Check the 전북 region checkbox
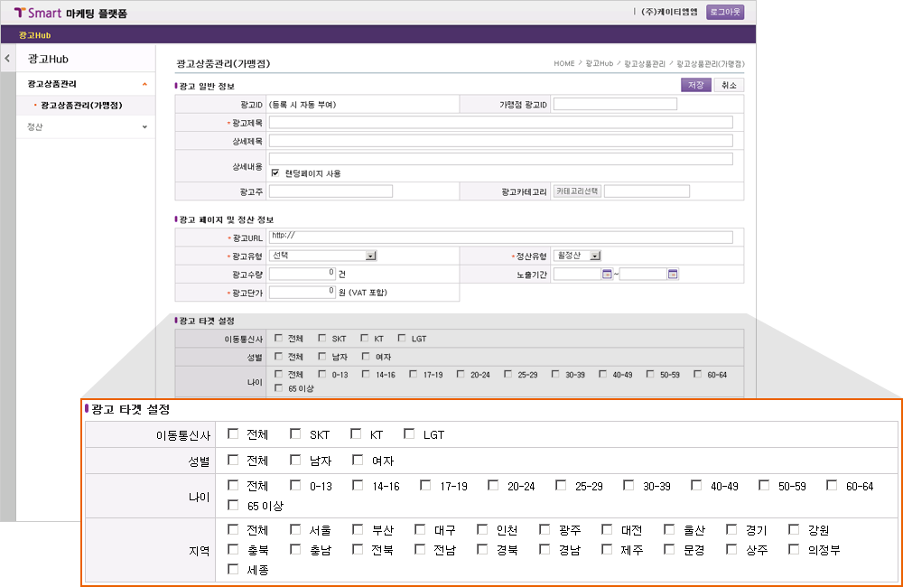The width and height of the screenshot is (903, 587). point(358,549)
